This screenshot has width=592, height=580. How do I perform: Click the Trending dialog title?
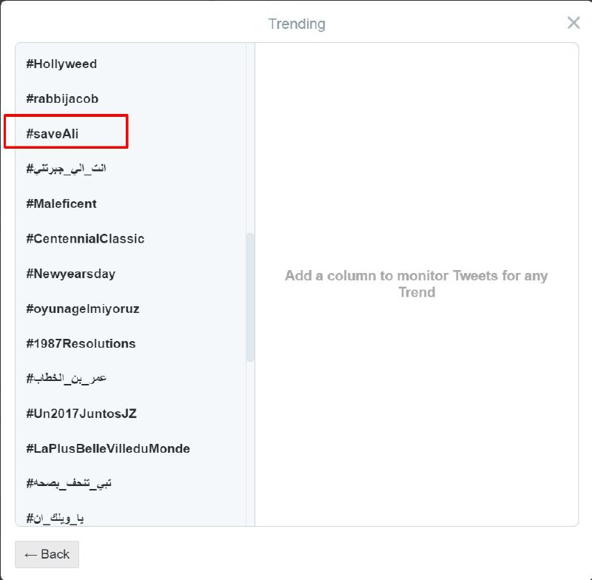coord(296,24)
